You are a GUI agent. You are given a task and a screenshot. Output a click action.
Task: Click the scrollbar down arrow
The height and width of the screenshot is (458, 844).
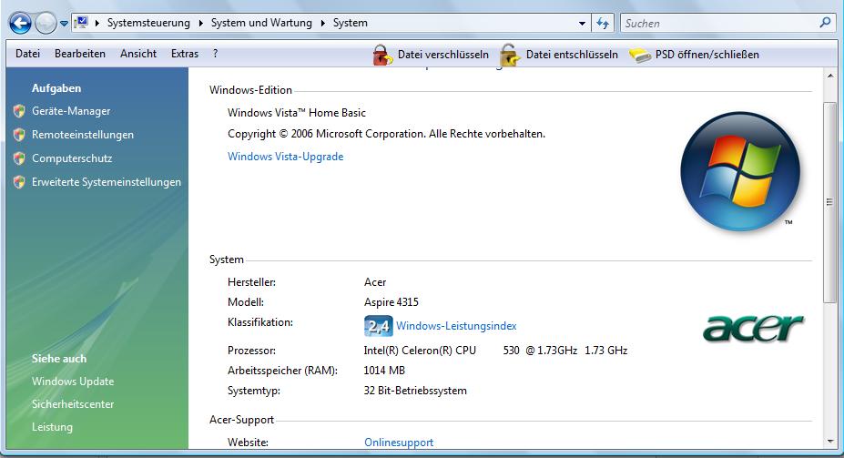(829, 442)
